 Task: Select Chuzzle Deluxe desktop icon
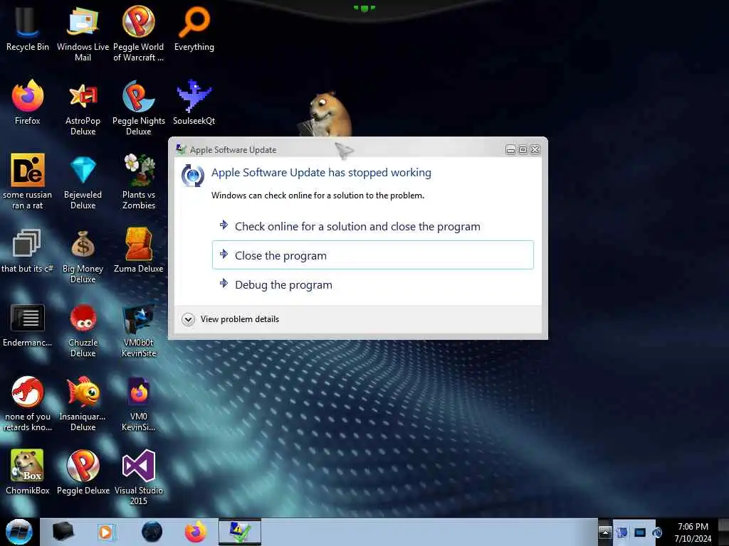83,330
